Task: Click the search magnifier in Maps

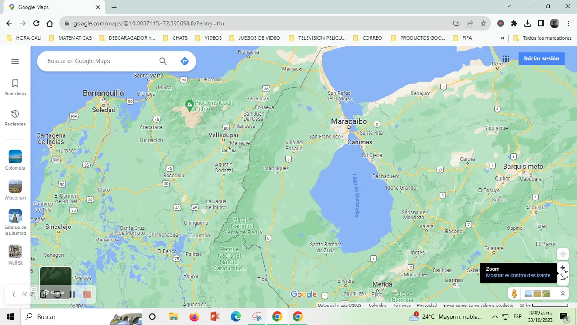Action: [163, 61]
